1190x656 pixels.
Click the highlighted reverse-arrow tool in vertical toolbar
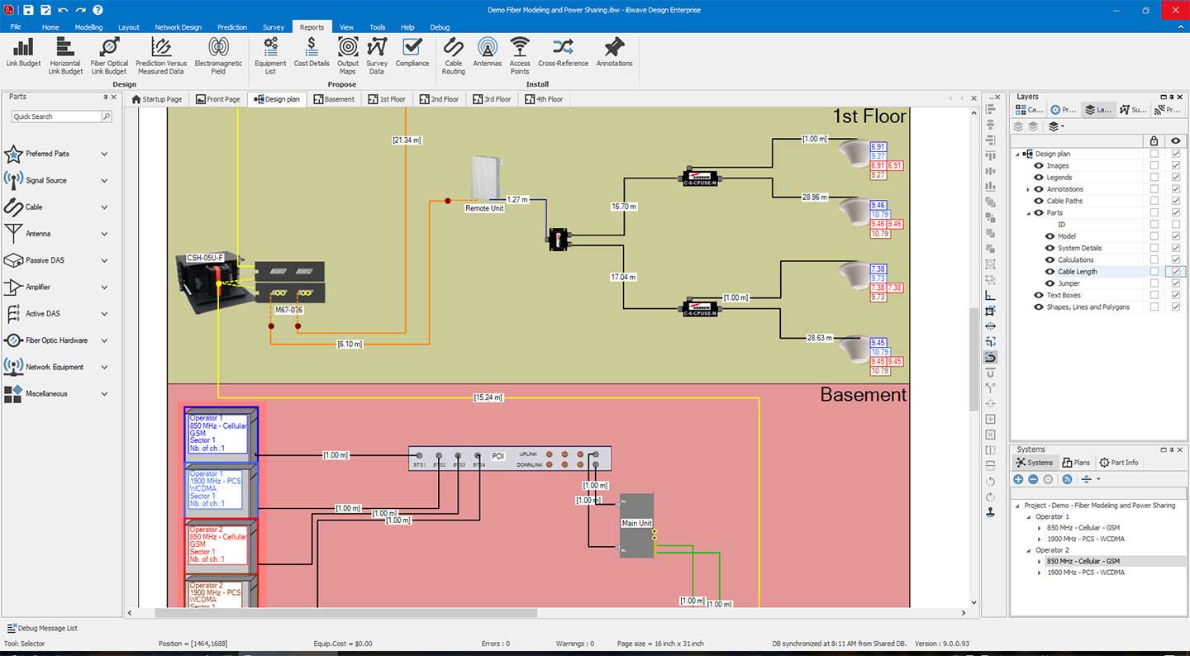tap(991, 357)
